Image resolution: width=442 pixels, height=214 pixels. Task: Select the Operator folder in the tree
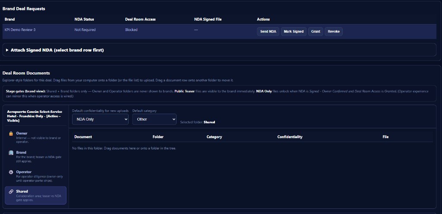tap(35, 176)
